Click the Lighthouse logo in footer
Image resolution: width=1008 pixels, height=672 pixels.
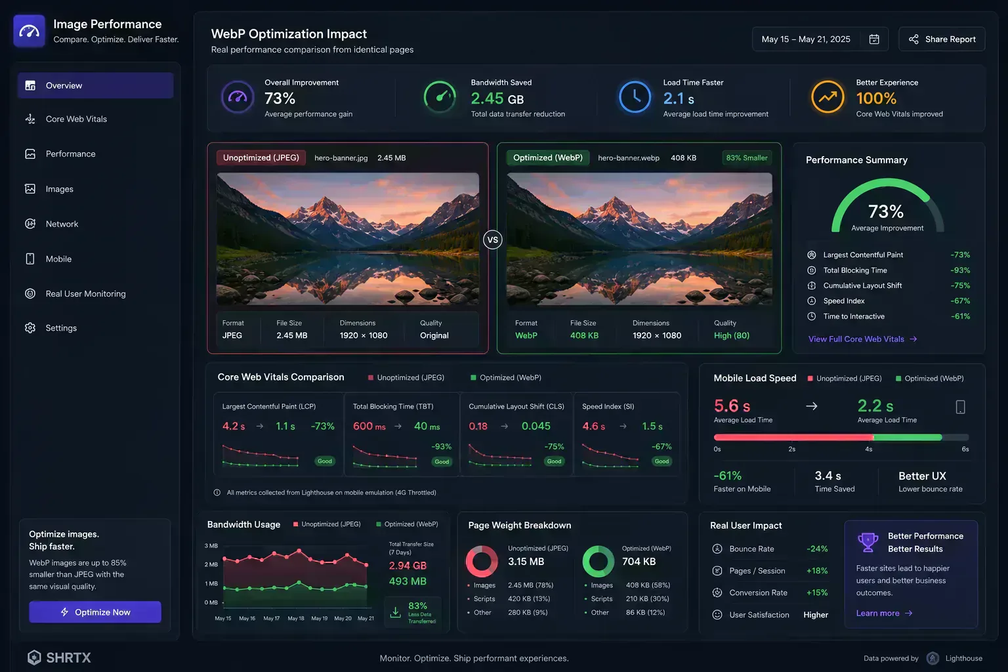coord(933,658)
